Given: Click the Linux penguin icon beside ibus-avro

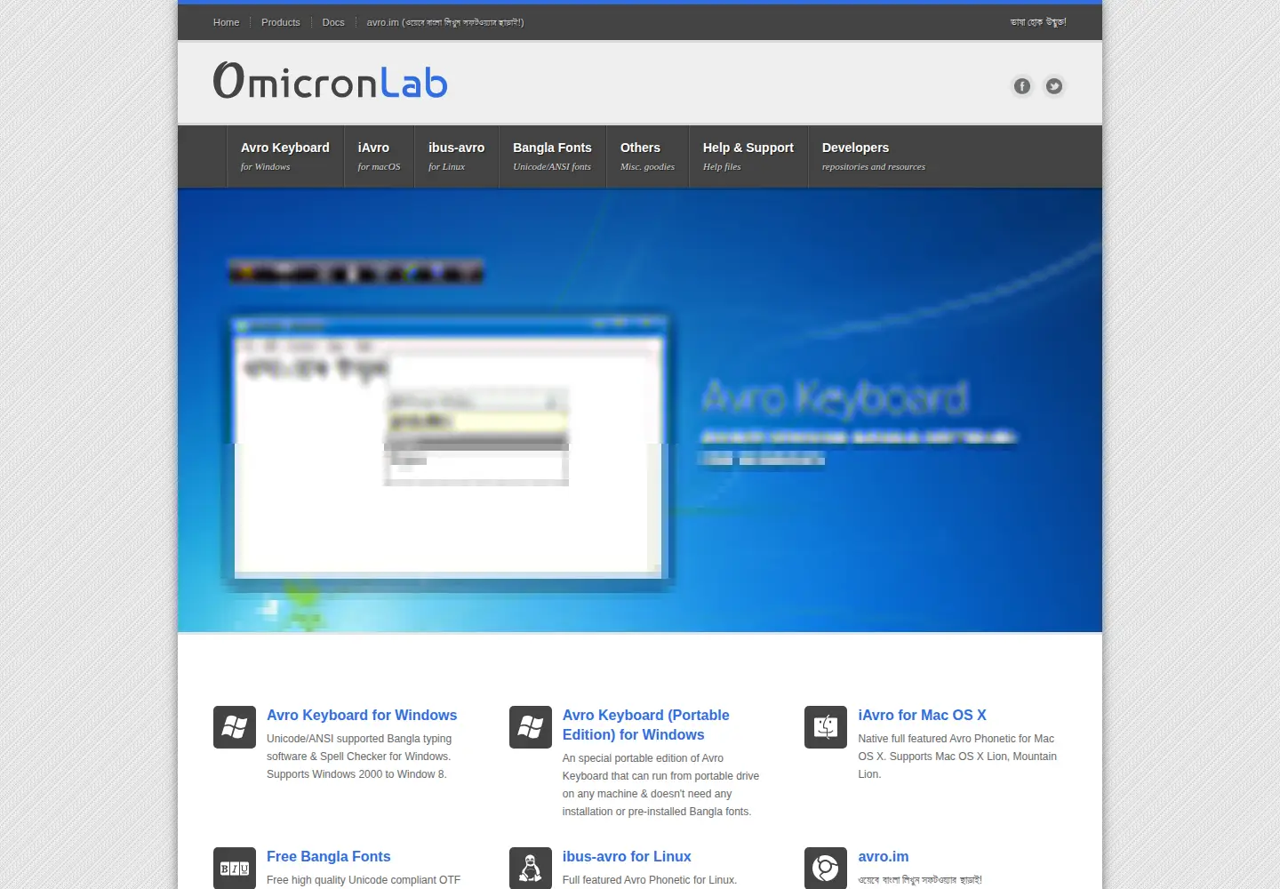Looking at the screenshot, I should (531, 868).
